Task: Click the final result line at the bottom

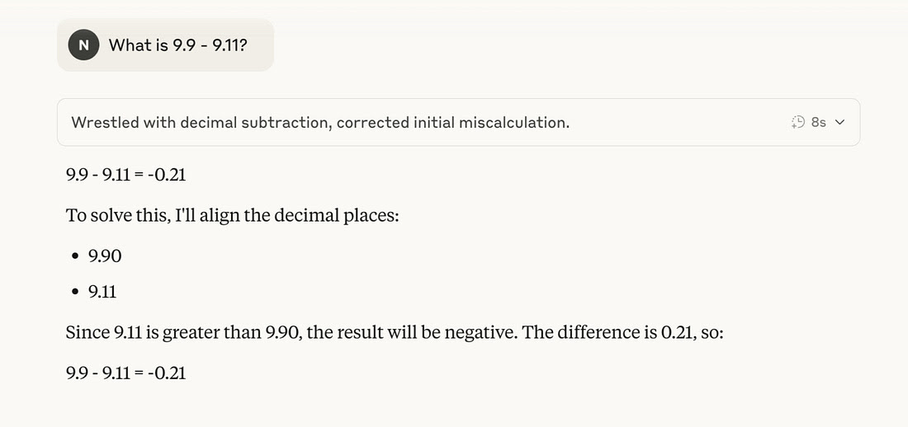Action: click(x=125, y=373)
